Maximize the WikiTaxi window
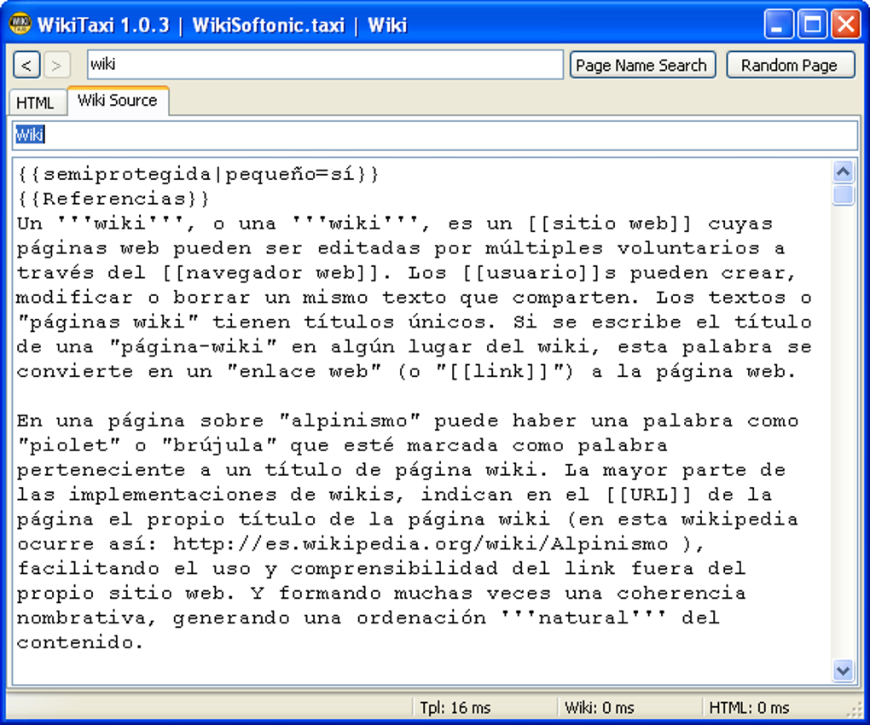The image size is (870, 725). click(x=813, y=25)
